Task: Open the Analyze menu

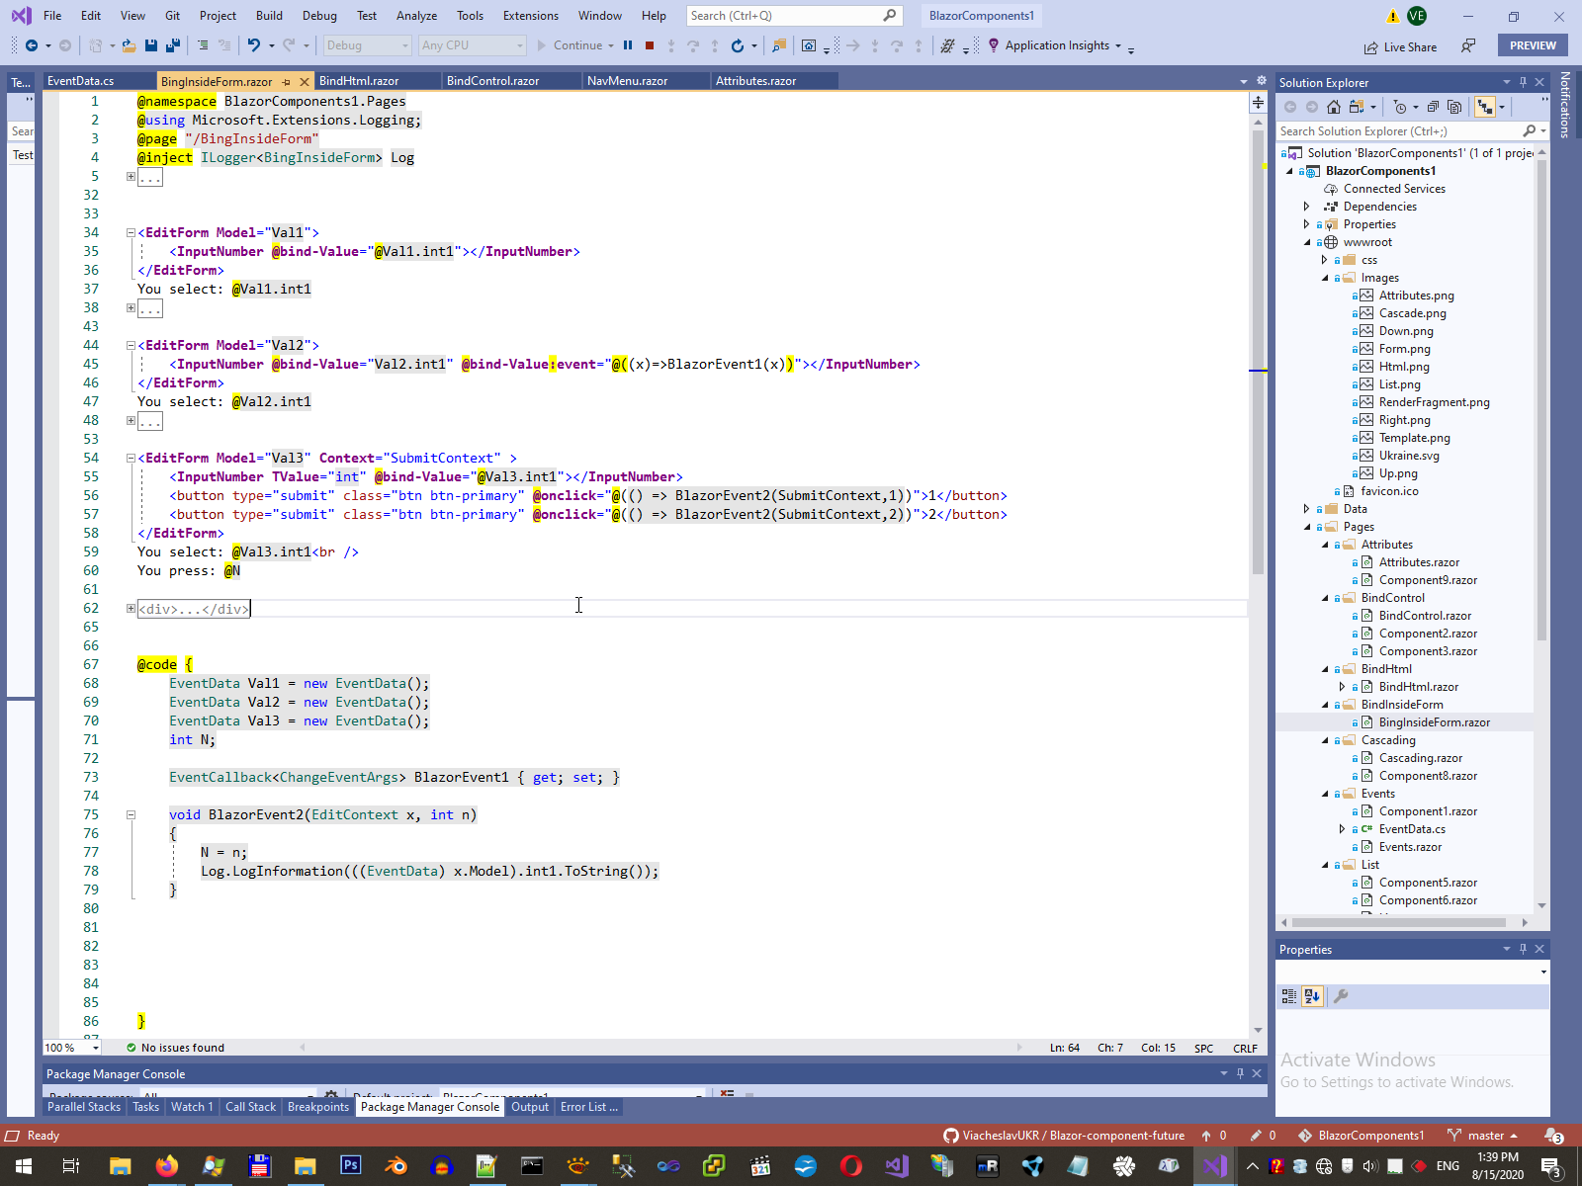Action: pyautogui.click(x=416, y=16)
